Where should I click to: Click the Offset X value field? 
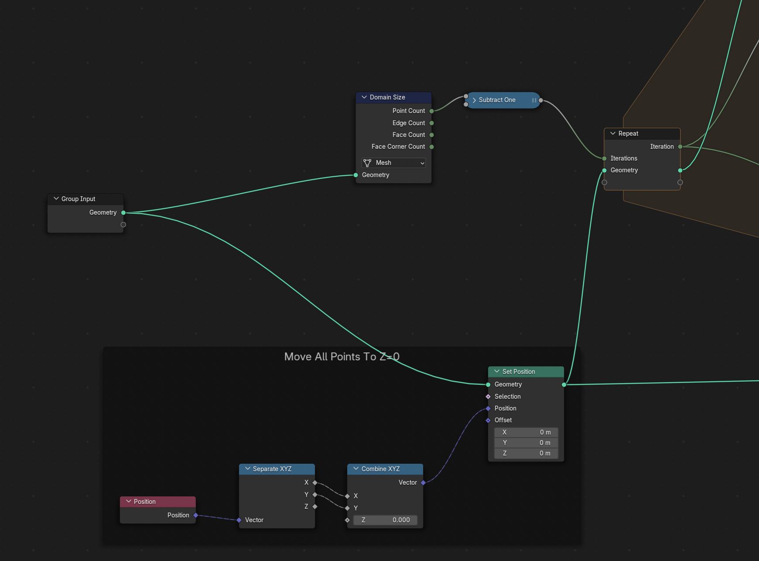[x=526, y=432]
